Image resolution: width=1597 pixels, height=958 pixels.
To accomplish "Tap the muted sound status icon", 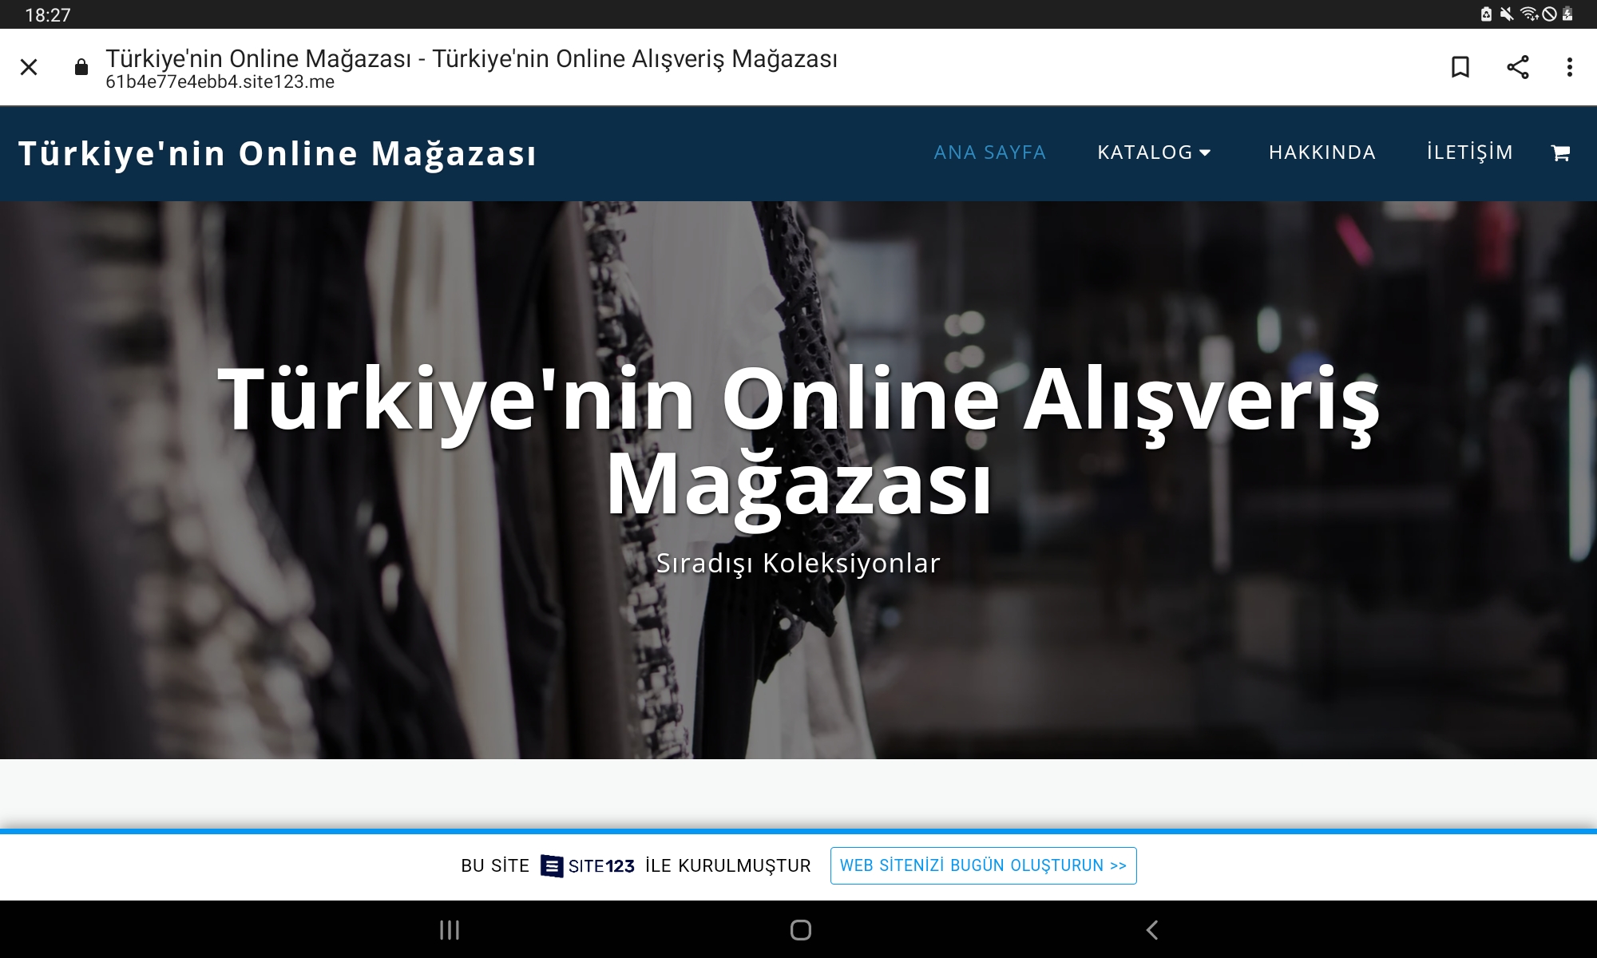I will (1507, 14).
